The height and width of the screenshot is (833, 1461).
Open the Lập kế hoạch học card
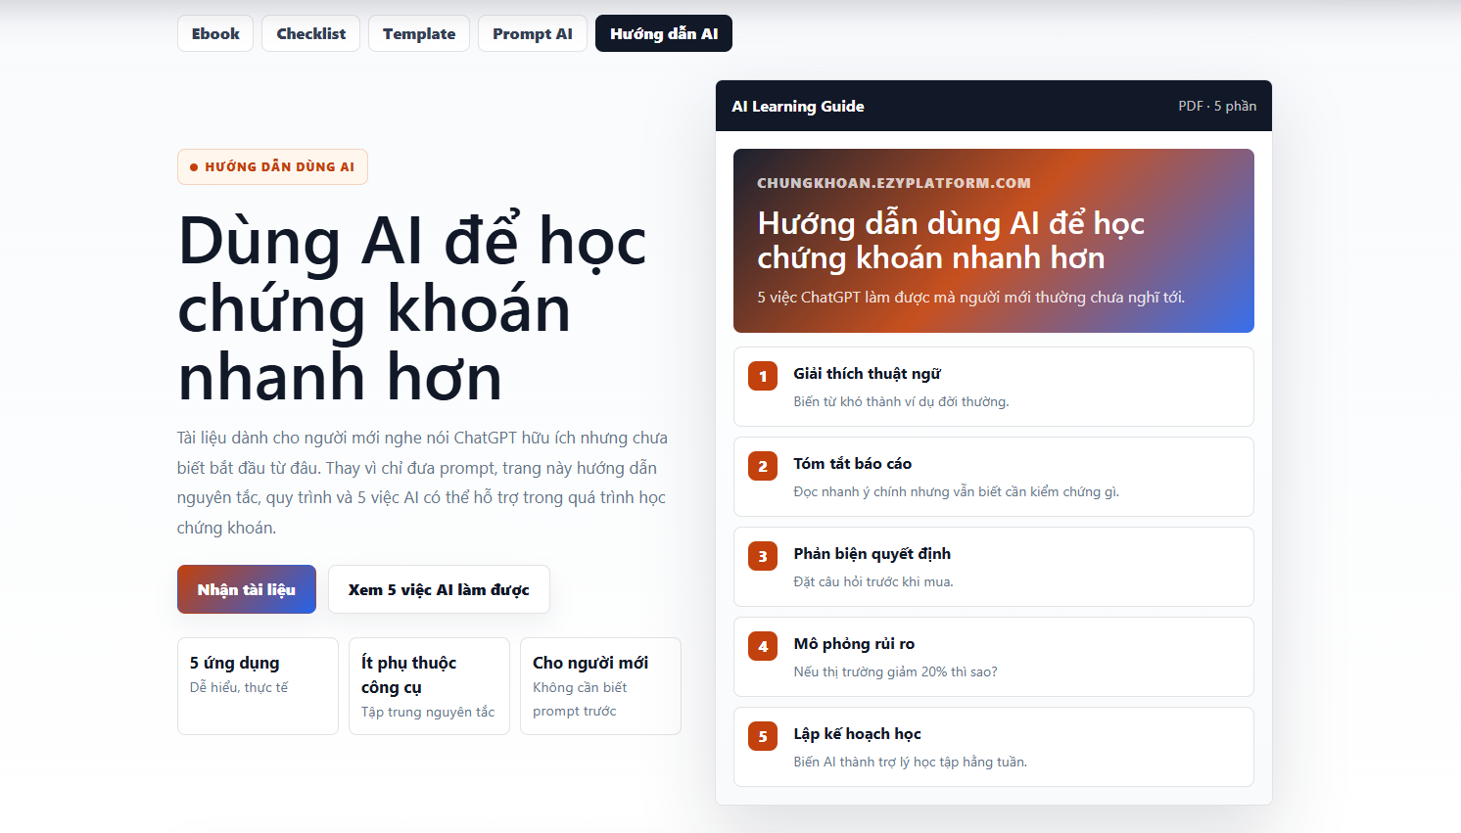click(994, 747)
